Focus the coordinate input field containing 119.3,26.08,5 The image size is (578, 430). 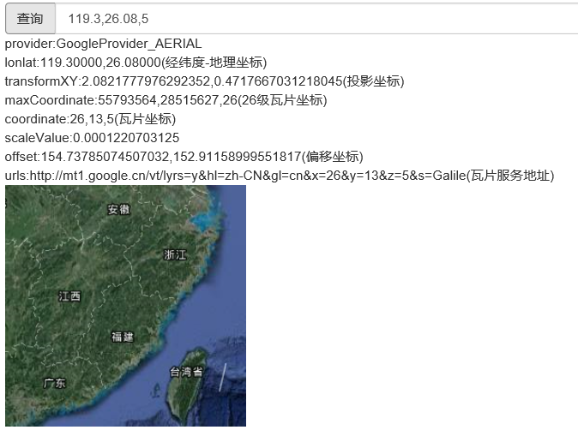317,18
